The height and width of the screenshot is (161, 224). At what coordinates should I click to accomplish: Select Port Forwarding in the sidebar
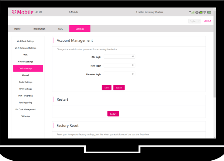pyautogui.click(x=26, y=96)
